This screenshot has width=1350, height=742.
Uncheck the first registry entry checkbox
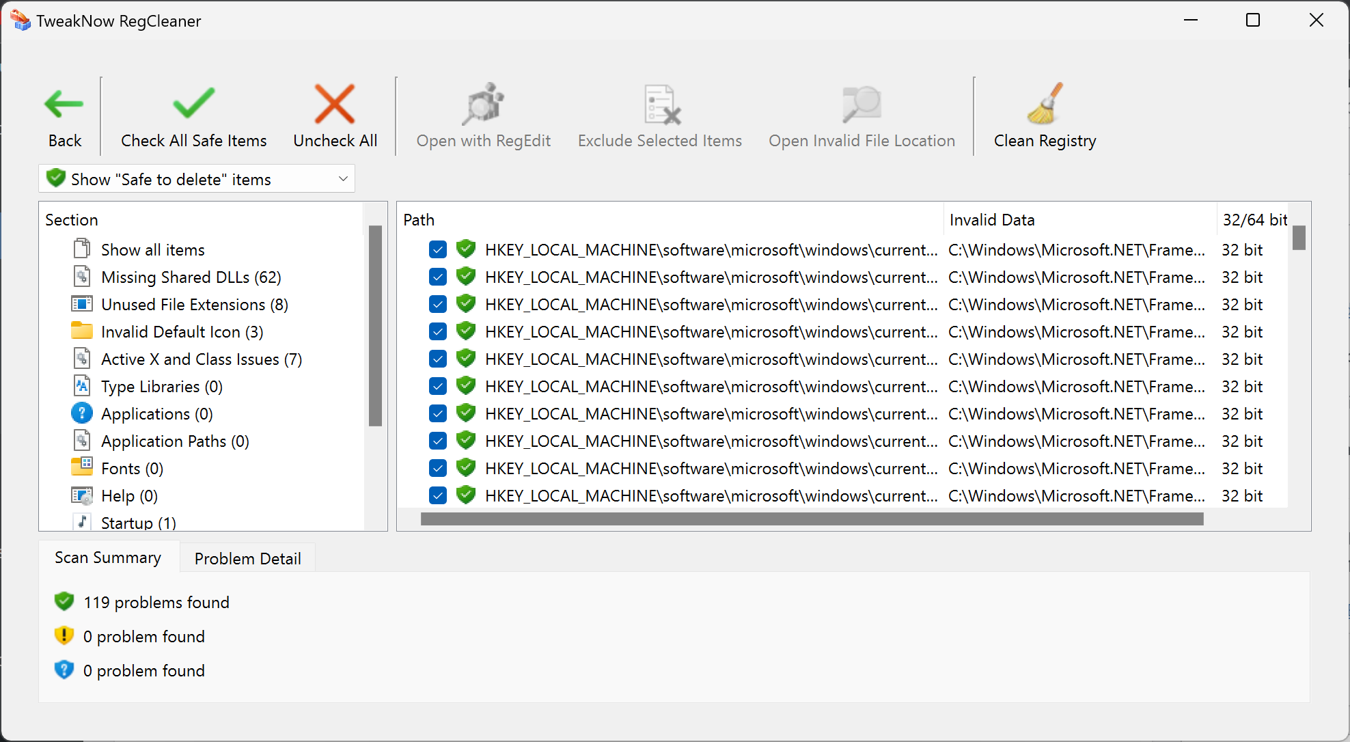[x=438, y=249]
